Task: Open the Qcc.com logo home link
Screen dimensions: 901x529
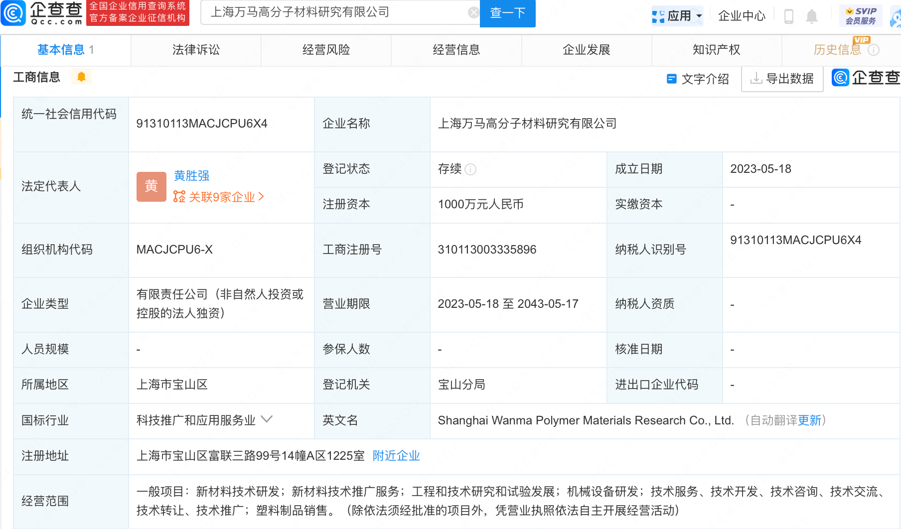Action: [x=42, y=13]
